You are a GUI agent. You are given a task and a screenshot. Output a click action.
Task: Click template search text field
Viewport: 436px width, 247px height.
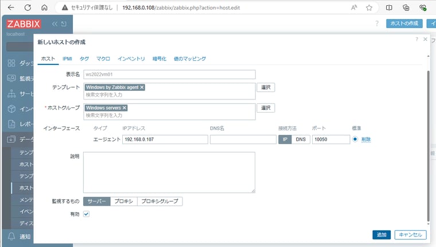(169, 95)
